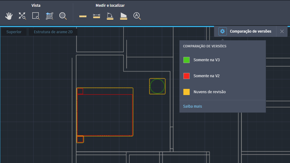This screenshot has width=290, height=163.
Task: Close the Comparação de versões toolbar
Action: (x=282, y=31)
